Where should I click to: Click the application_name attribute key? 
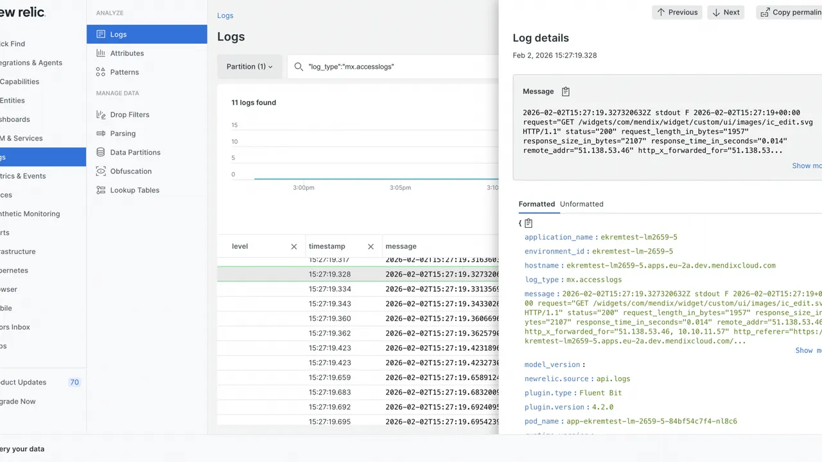559,237
